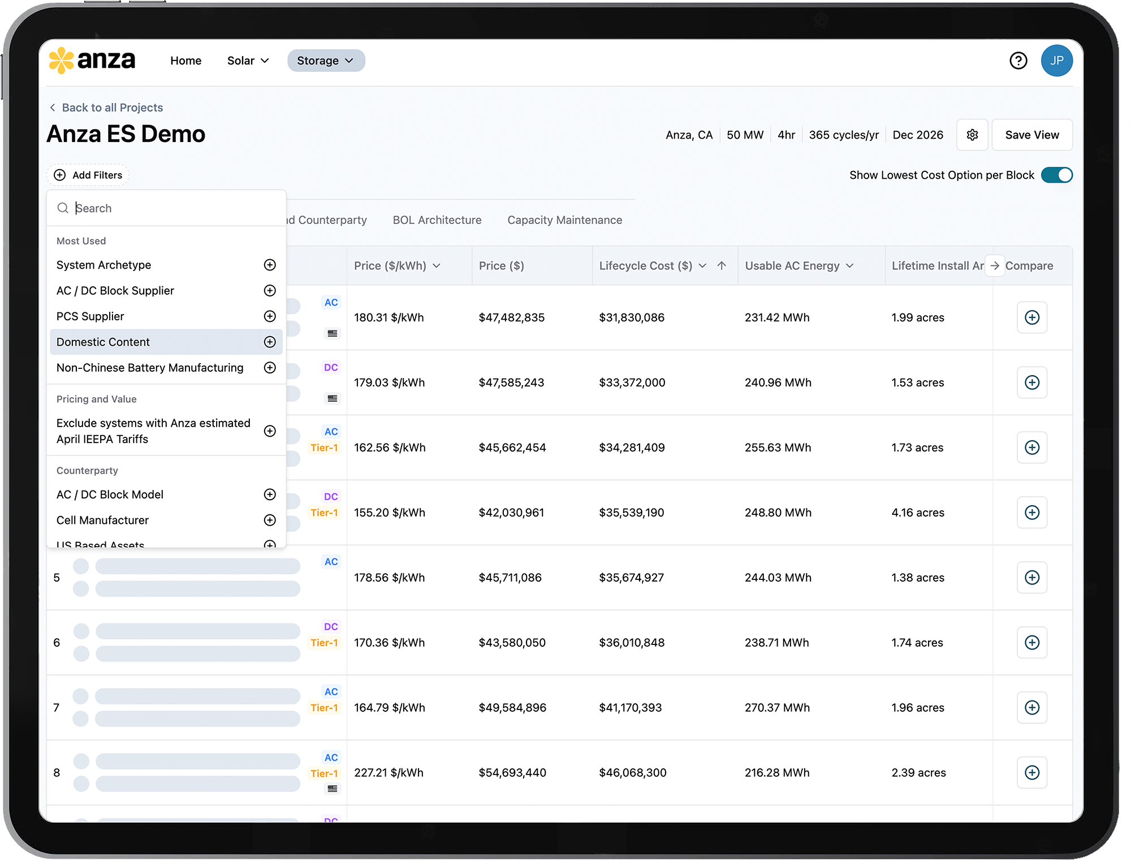Screen dimensions: 1131x860
Task: Click the project settings gear icon
Action: [x=972, y=135]
